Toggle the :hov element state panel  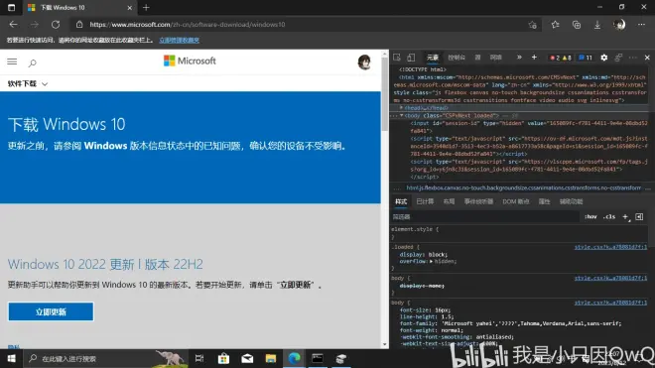tap(590, 217)
